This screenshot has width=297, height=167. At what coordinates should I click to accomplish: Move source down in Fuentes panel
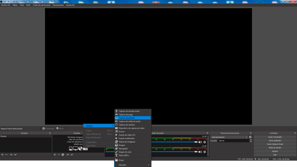click(72, 155)
